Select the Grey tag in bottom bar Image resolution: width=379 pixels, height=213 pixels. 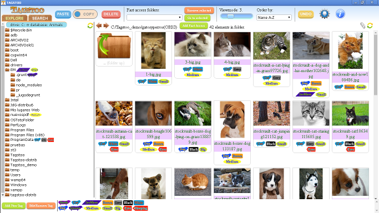point(118,202)
